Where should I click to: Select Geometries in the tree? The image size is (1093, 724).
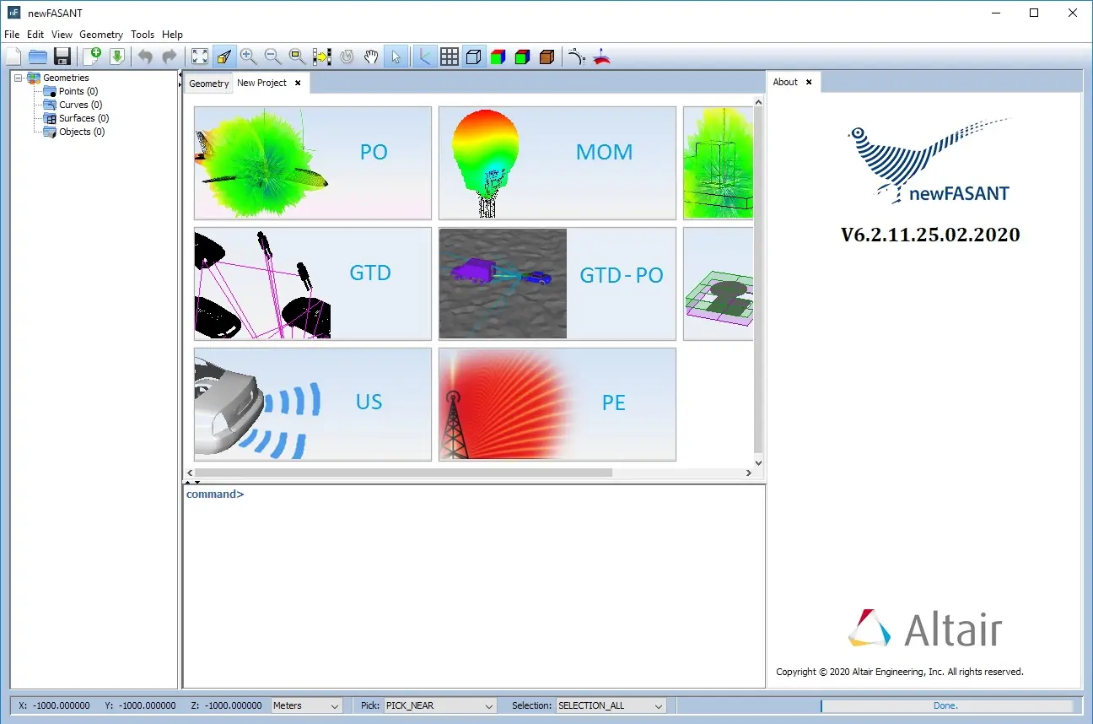(66, 78)
